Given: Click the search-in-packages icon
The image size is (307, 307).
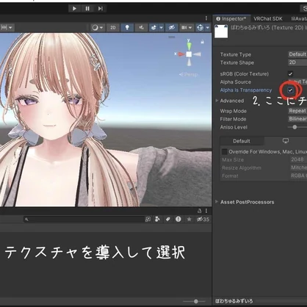Looking at the screenshot, I should (148, 220).
